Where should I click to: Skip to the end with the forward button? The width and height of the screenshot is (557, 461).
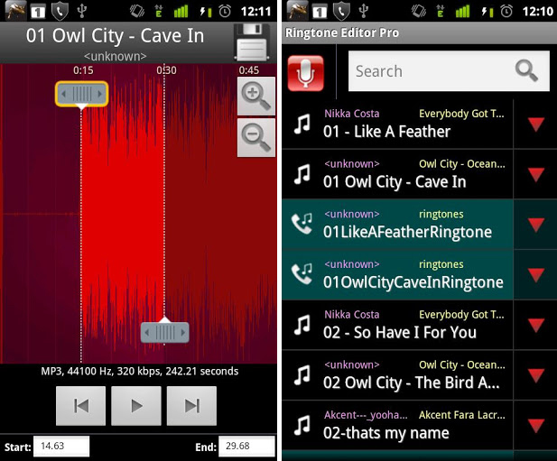click(191, 406)
